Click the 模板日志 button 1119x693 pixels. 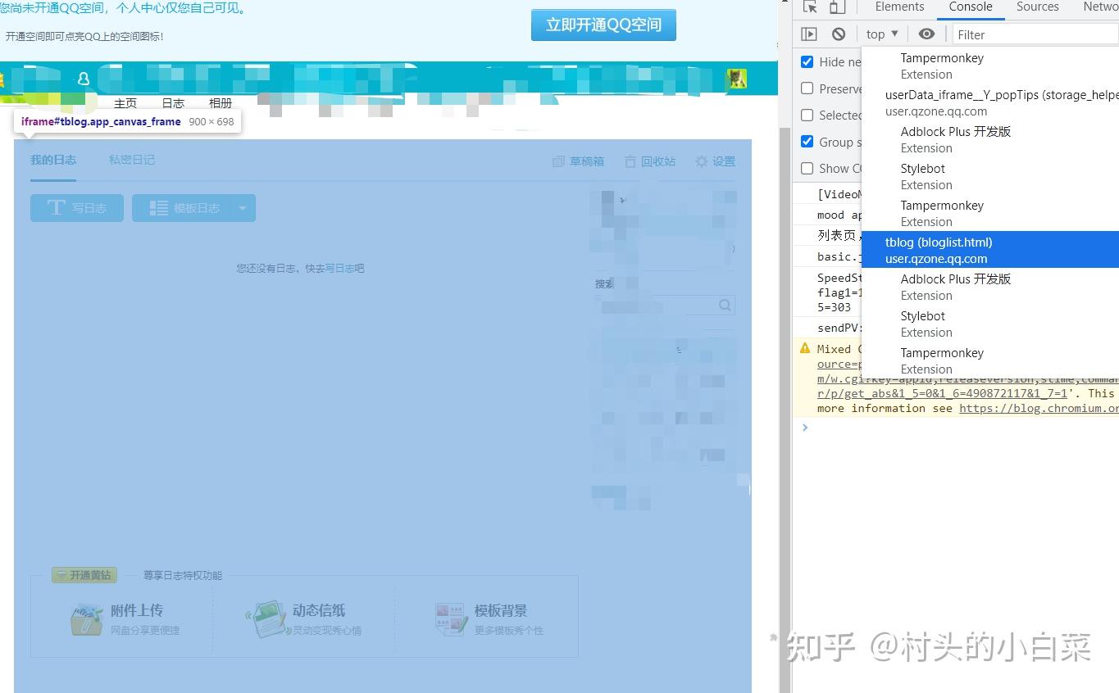coord(181,208)
